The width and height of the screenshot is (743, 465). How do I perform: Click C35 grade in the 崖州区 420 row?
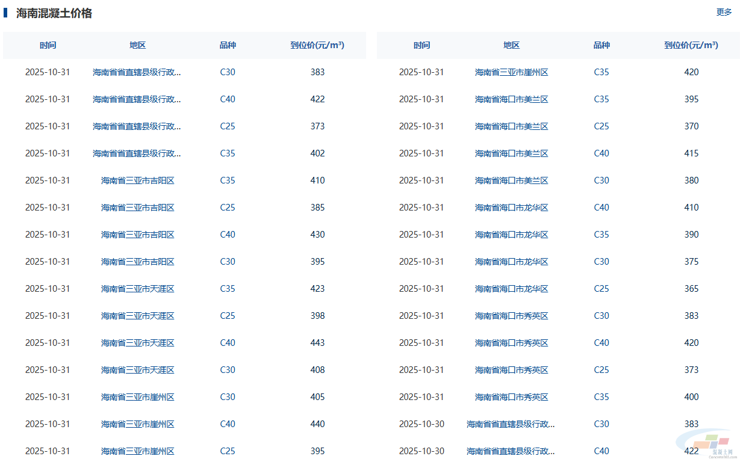click(x=601, y=72)
